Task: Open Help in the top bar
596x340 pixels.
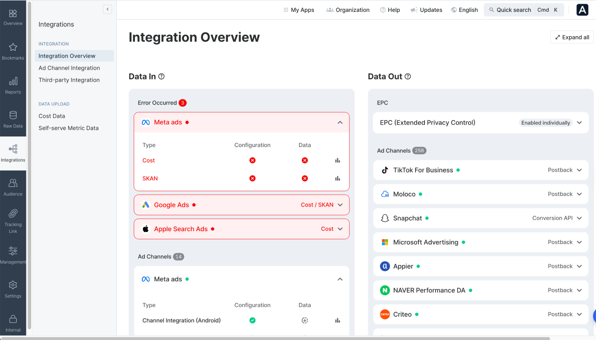Action: click(390, 10)
